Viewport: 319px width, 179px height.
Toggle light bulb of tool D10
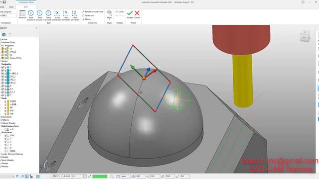click(5, 104)
